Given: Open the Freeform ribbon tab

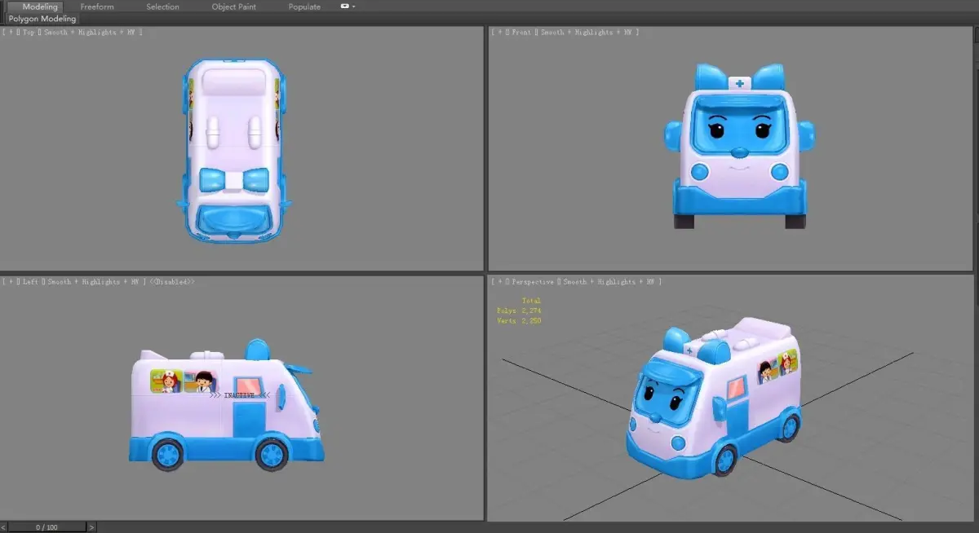Looking at the screenshot, I should (97, 7).
